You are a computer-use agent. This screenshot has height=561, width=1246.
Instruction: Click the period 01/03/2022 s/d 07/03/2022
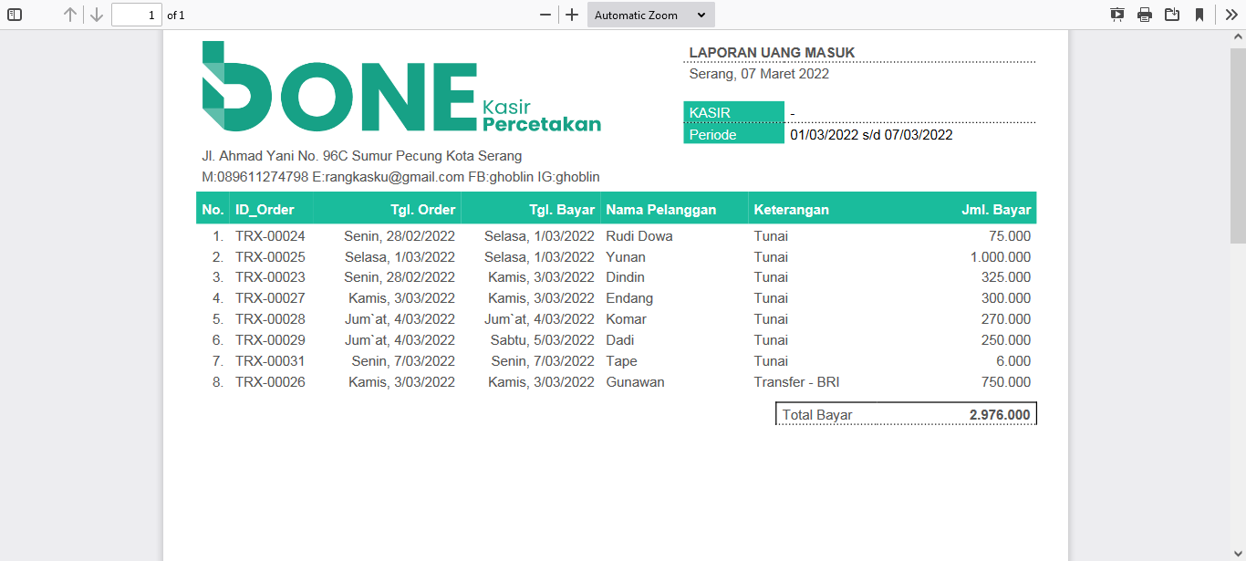tap(871, 135)
